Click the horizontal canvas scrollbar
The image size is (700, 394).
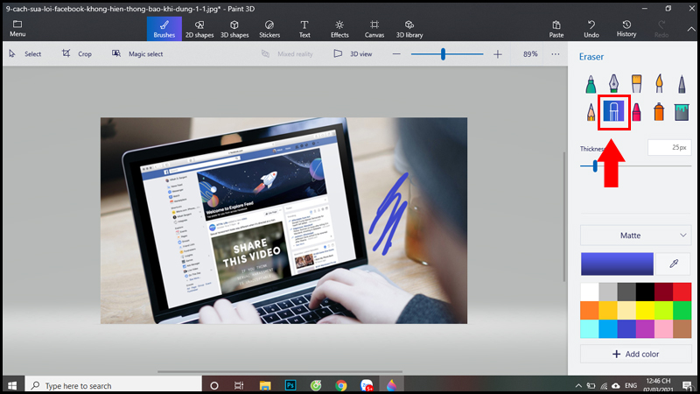tap(280, 371)
